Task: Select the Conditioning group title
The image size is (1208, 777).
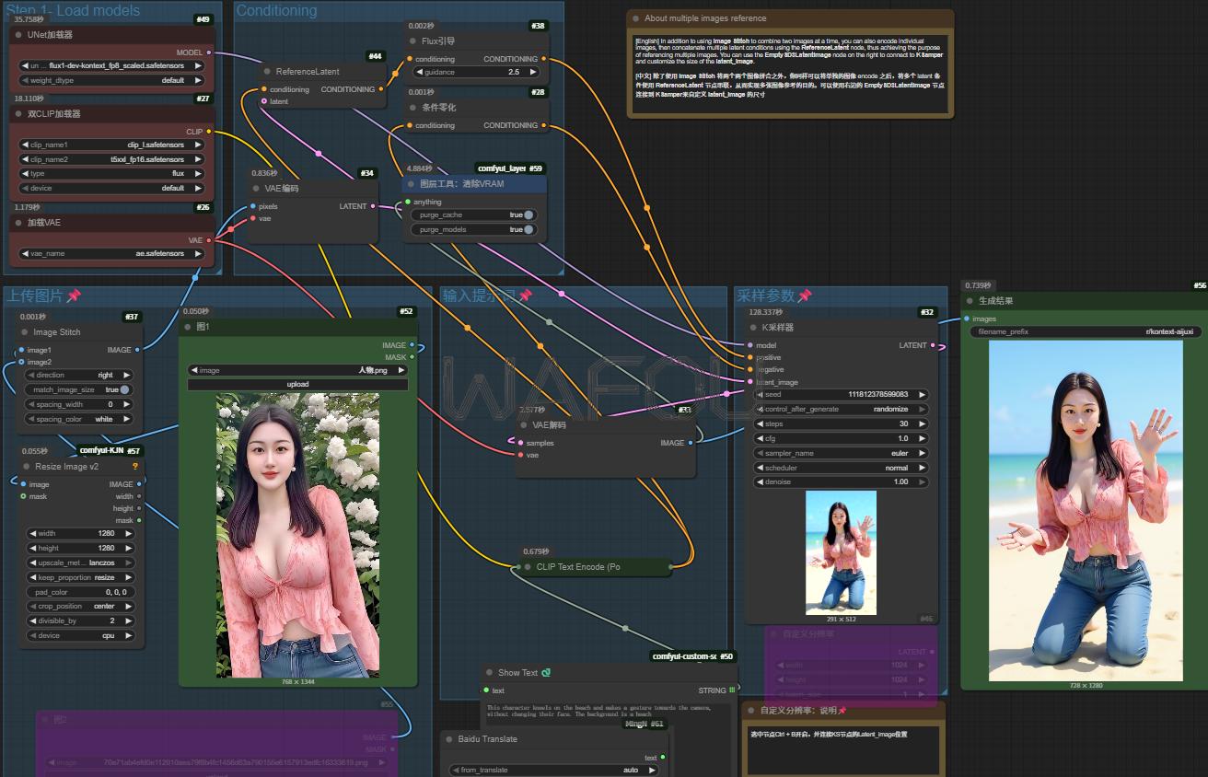Action: click(x=276, y=11)
